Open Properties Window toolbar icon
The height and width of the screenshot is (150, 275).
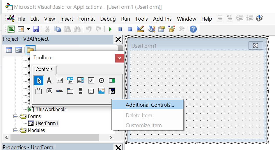[162, 29]
